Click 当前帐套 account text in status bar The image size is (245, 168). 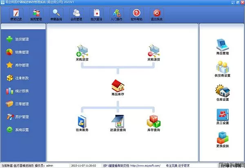(17, 166)
